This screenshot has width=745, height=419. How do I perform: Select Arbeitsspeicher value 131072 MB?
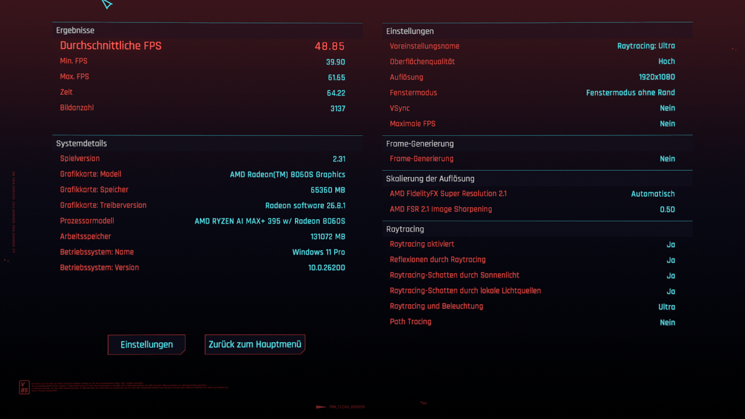coord(328,237)
